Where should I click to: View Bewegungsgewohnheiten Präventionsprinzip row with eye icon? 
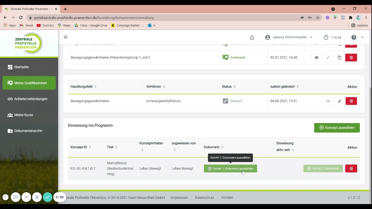(316, 57)
